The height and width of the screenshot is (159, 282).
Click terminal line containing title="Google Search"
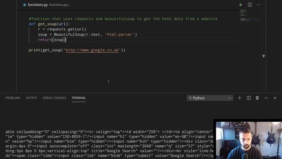(x=109, y=151)
